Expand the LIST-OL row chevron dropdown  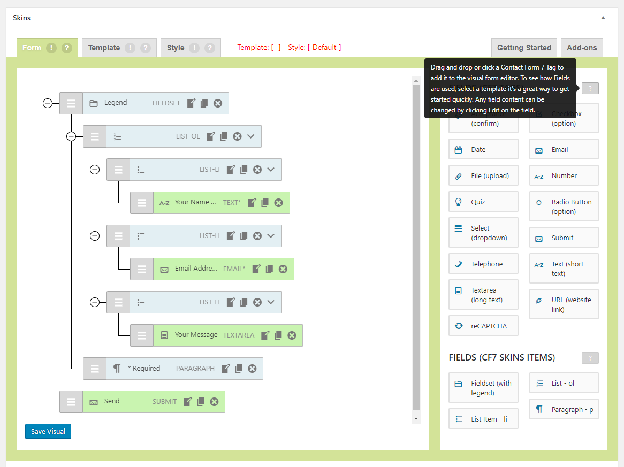click(x=251, y=136)
